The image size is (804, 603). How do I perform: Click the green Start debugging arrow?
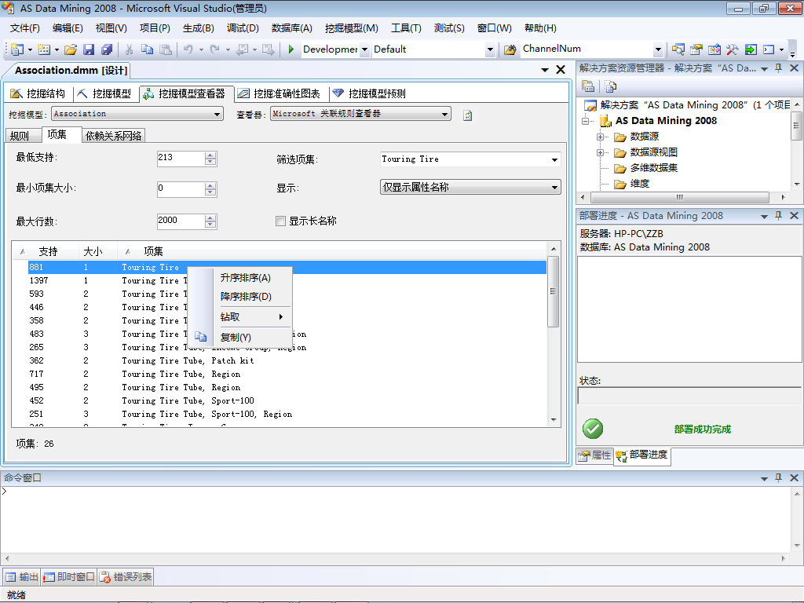point(291,49)
